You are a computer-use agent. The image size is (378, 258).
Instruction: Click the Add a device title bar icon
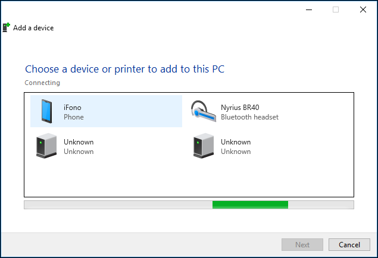point(6,27)
